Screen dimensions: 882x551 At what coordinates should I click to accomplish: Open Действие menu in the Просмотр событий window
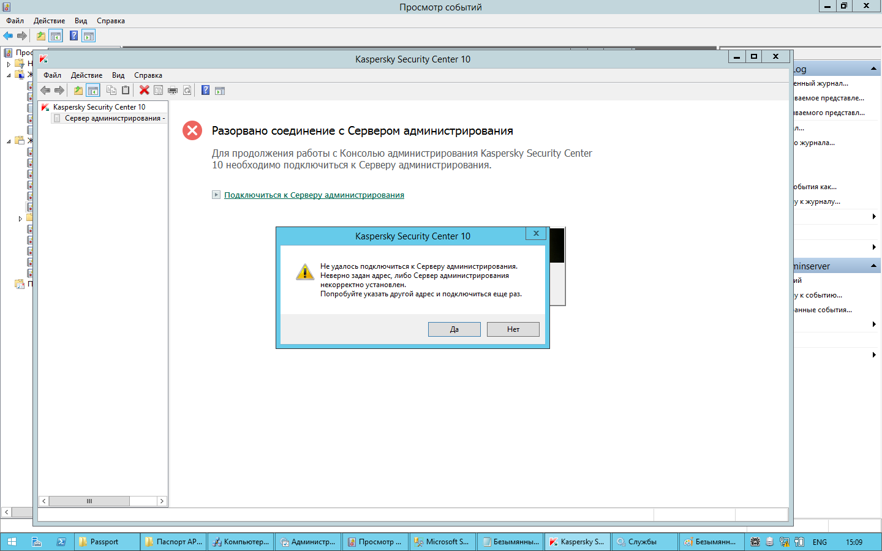[x=49, y=21]
